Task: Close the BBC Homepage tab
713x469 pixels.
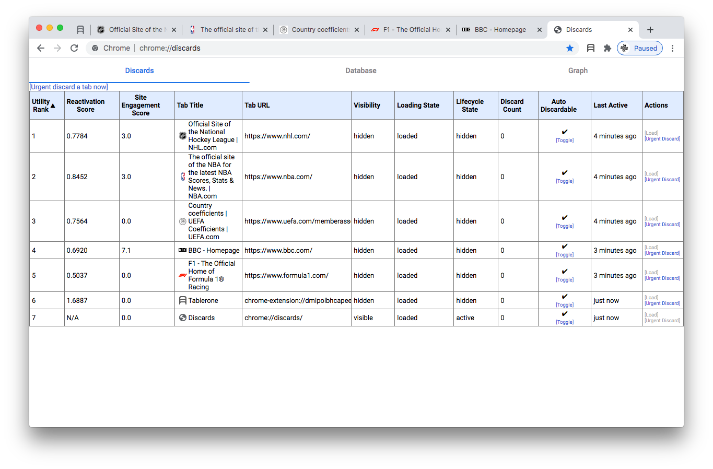Action: tap(540, 30)
